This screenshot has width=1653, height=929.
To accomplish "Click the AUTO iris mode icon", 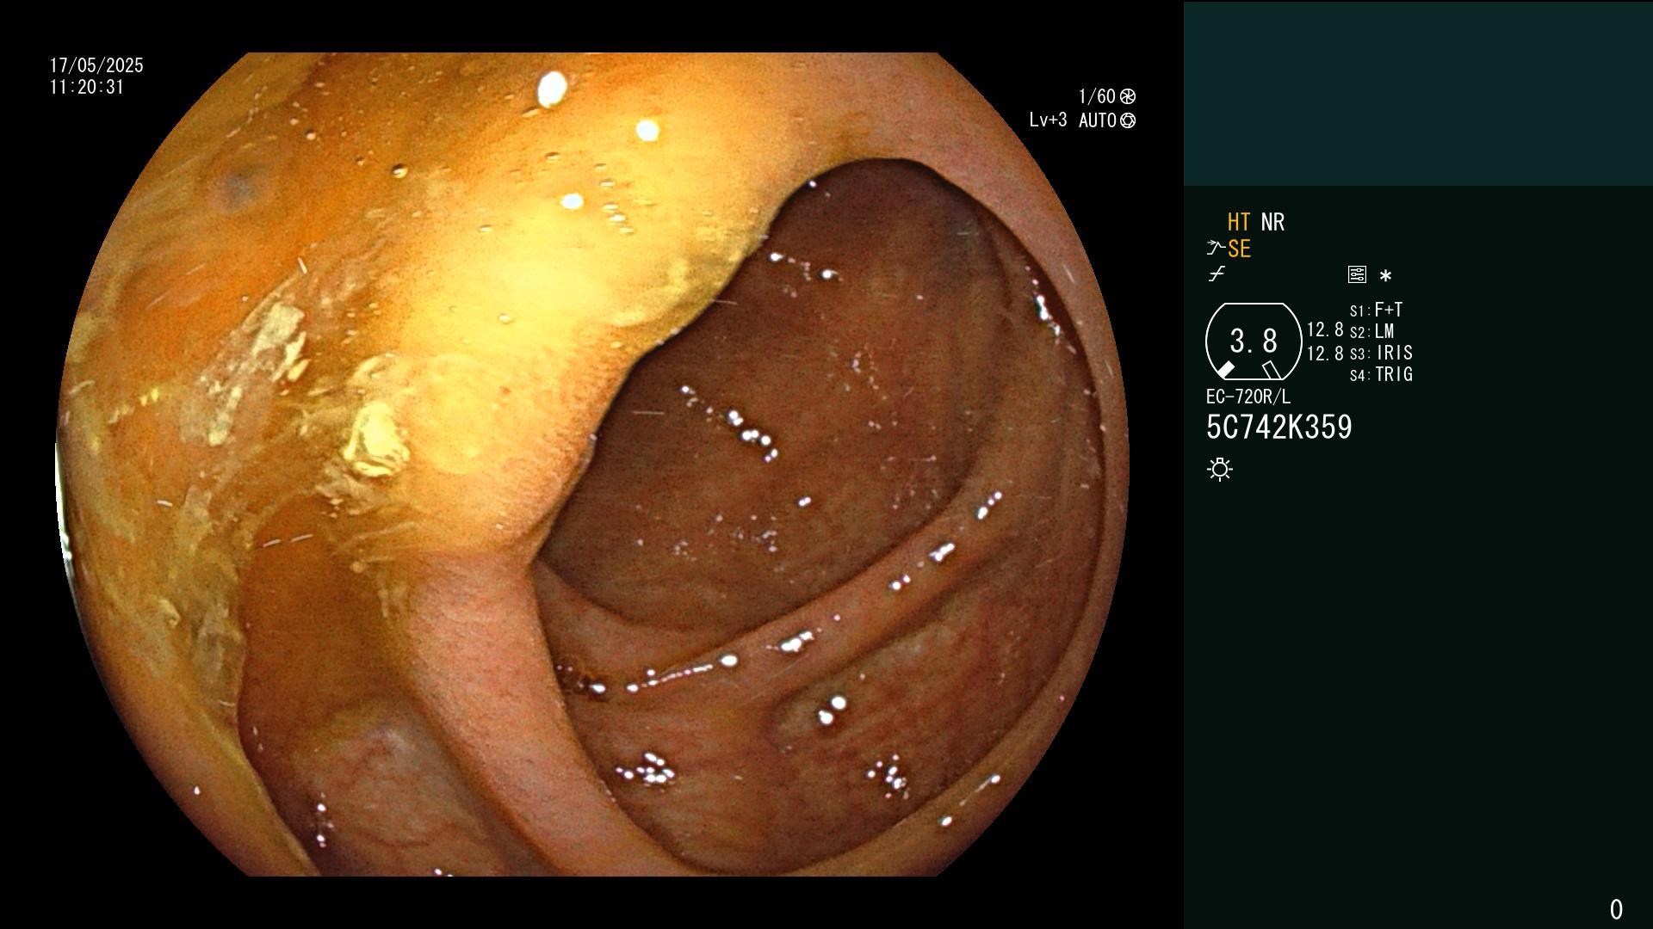I will click(x=1128, y=120).
